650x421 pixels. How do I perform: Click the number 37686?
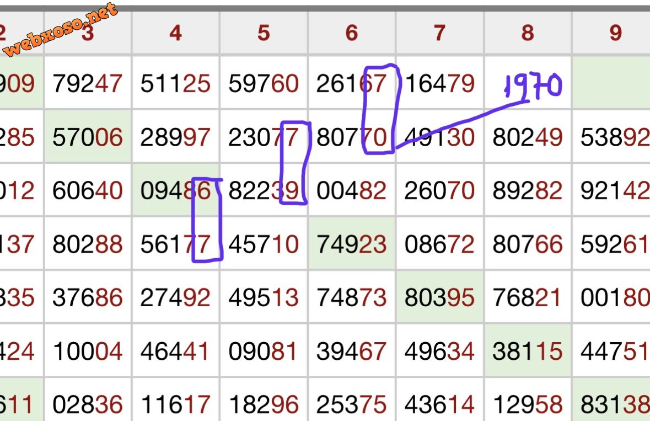[88, 298]
